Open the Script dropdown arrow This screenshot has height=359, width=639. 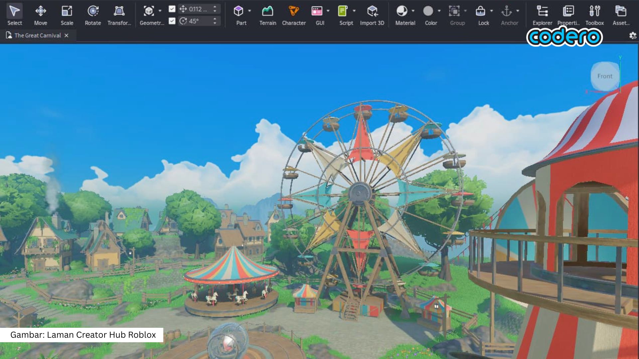(x=354, y=11)
